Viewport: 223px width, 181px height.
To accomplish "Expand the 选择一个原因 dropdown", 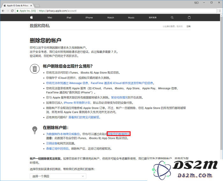I will [x=58, y=176].
